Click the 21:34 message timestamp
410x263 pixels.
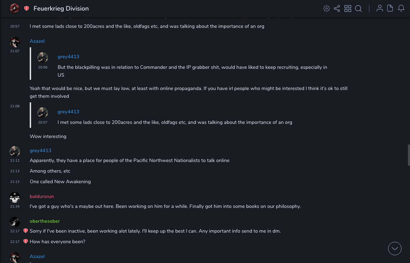click(15, 207)
